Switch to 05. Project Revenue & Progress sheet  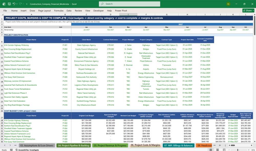(110, 145)
